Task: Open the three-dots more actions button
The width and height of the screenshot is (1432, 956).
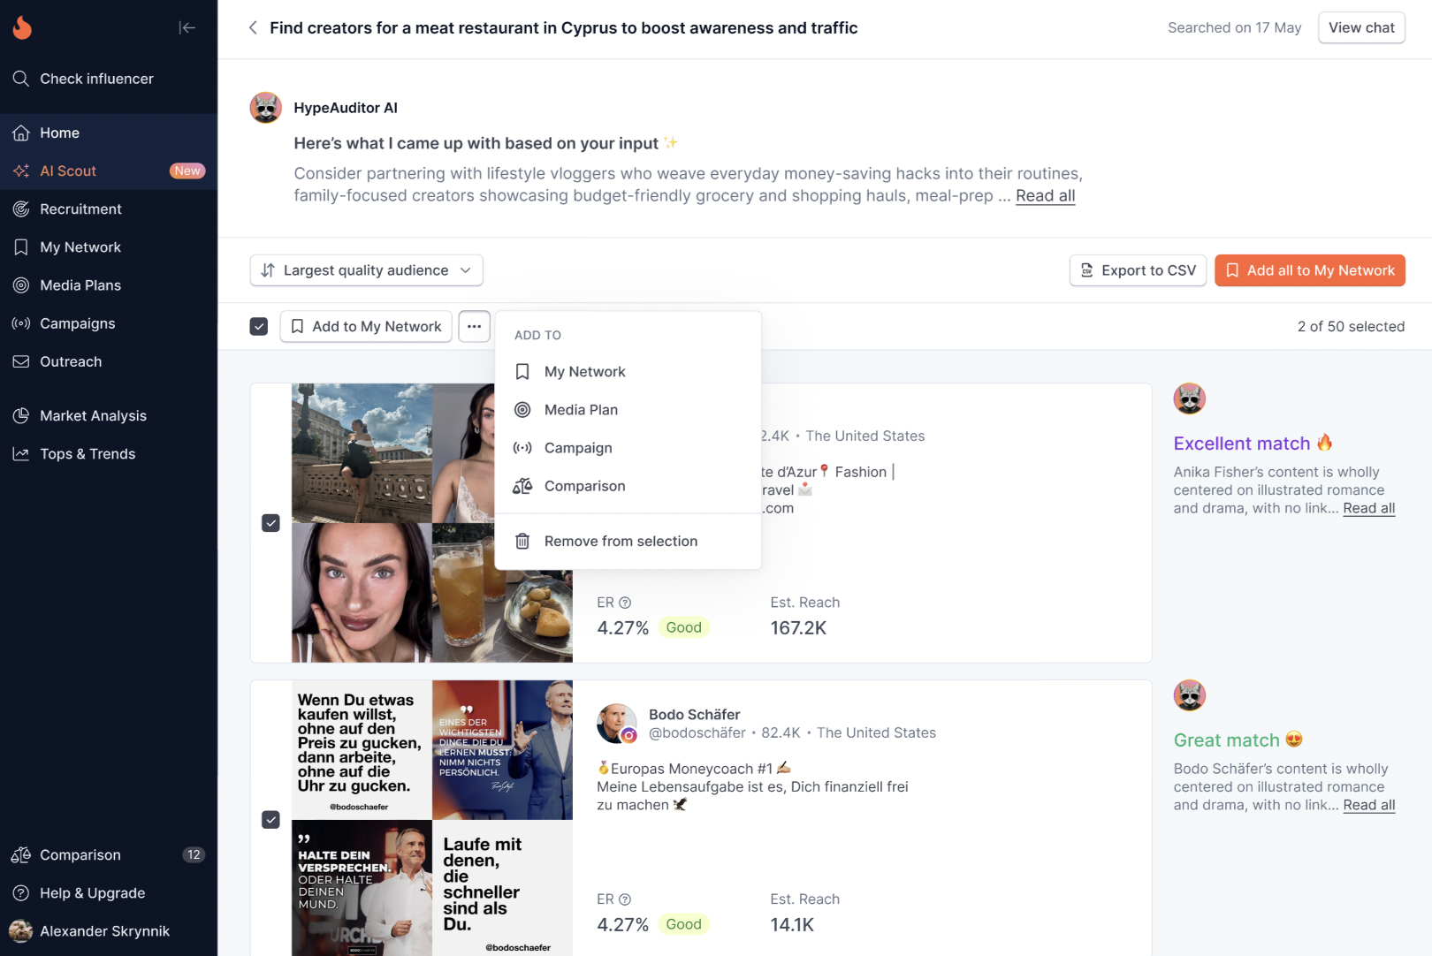Action: 474,326
